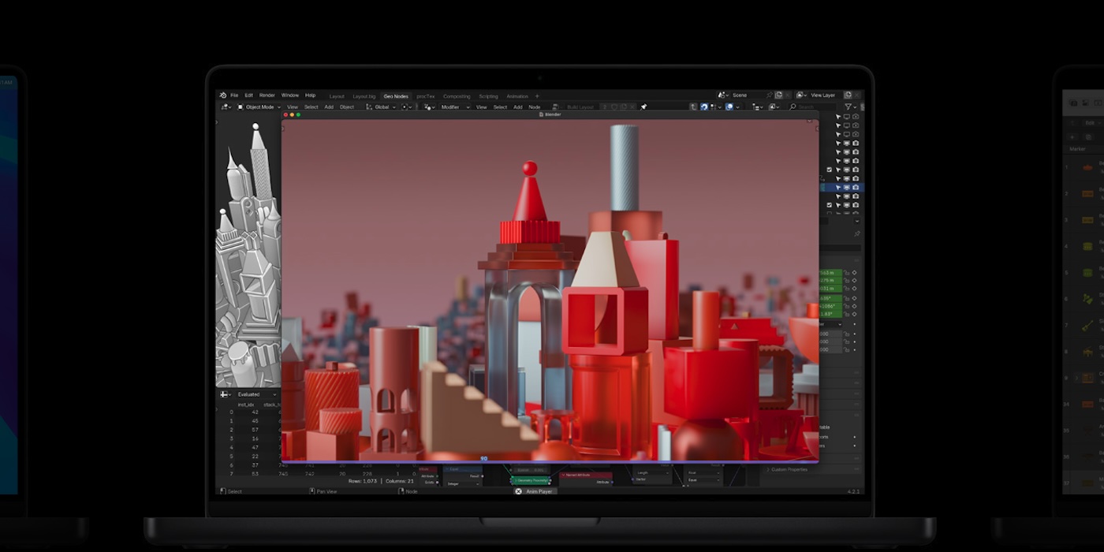Click the overlay icon in node header

tap(729, 107)
